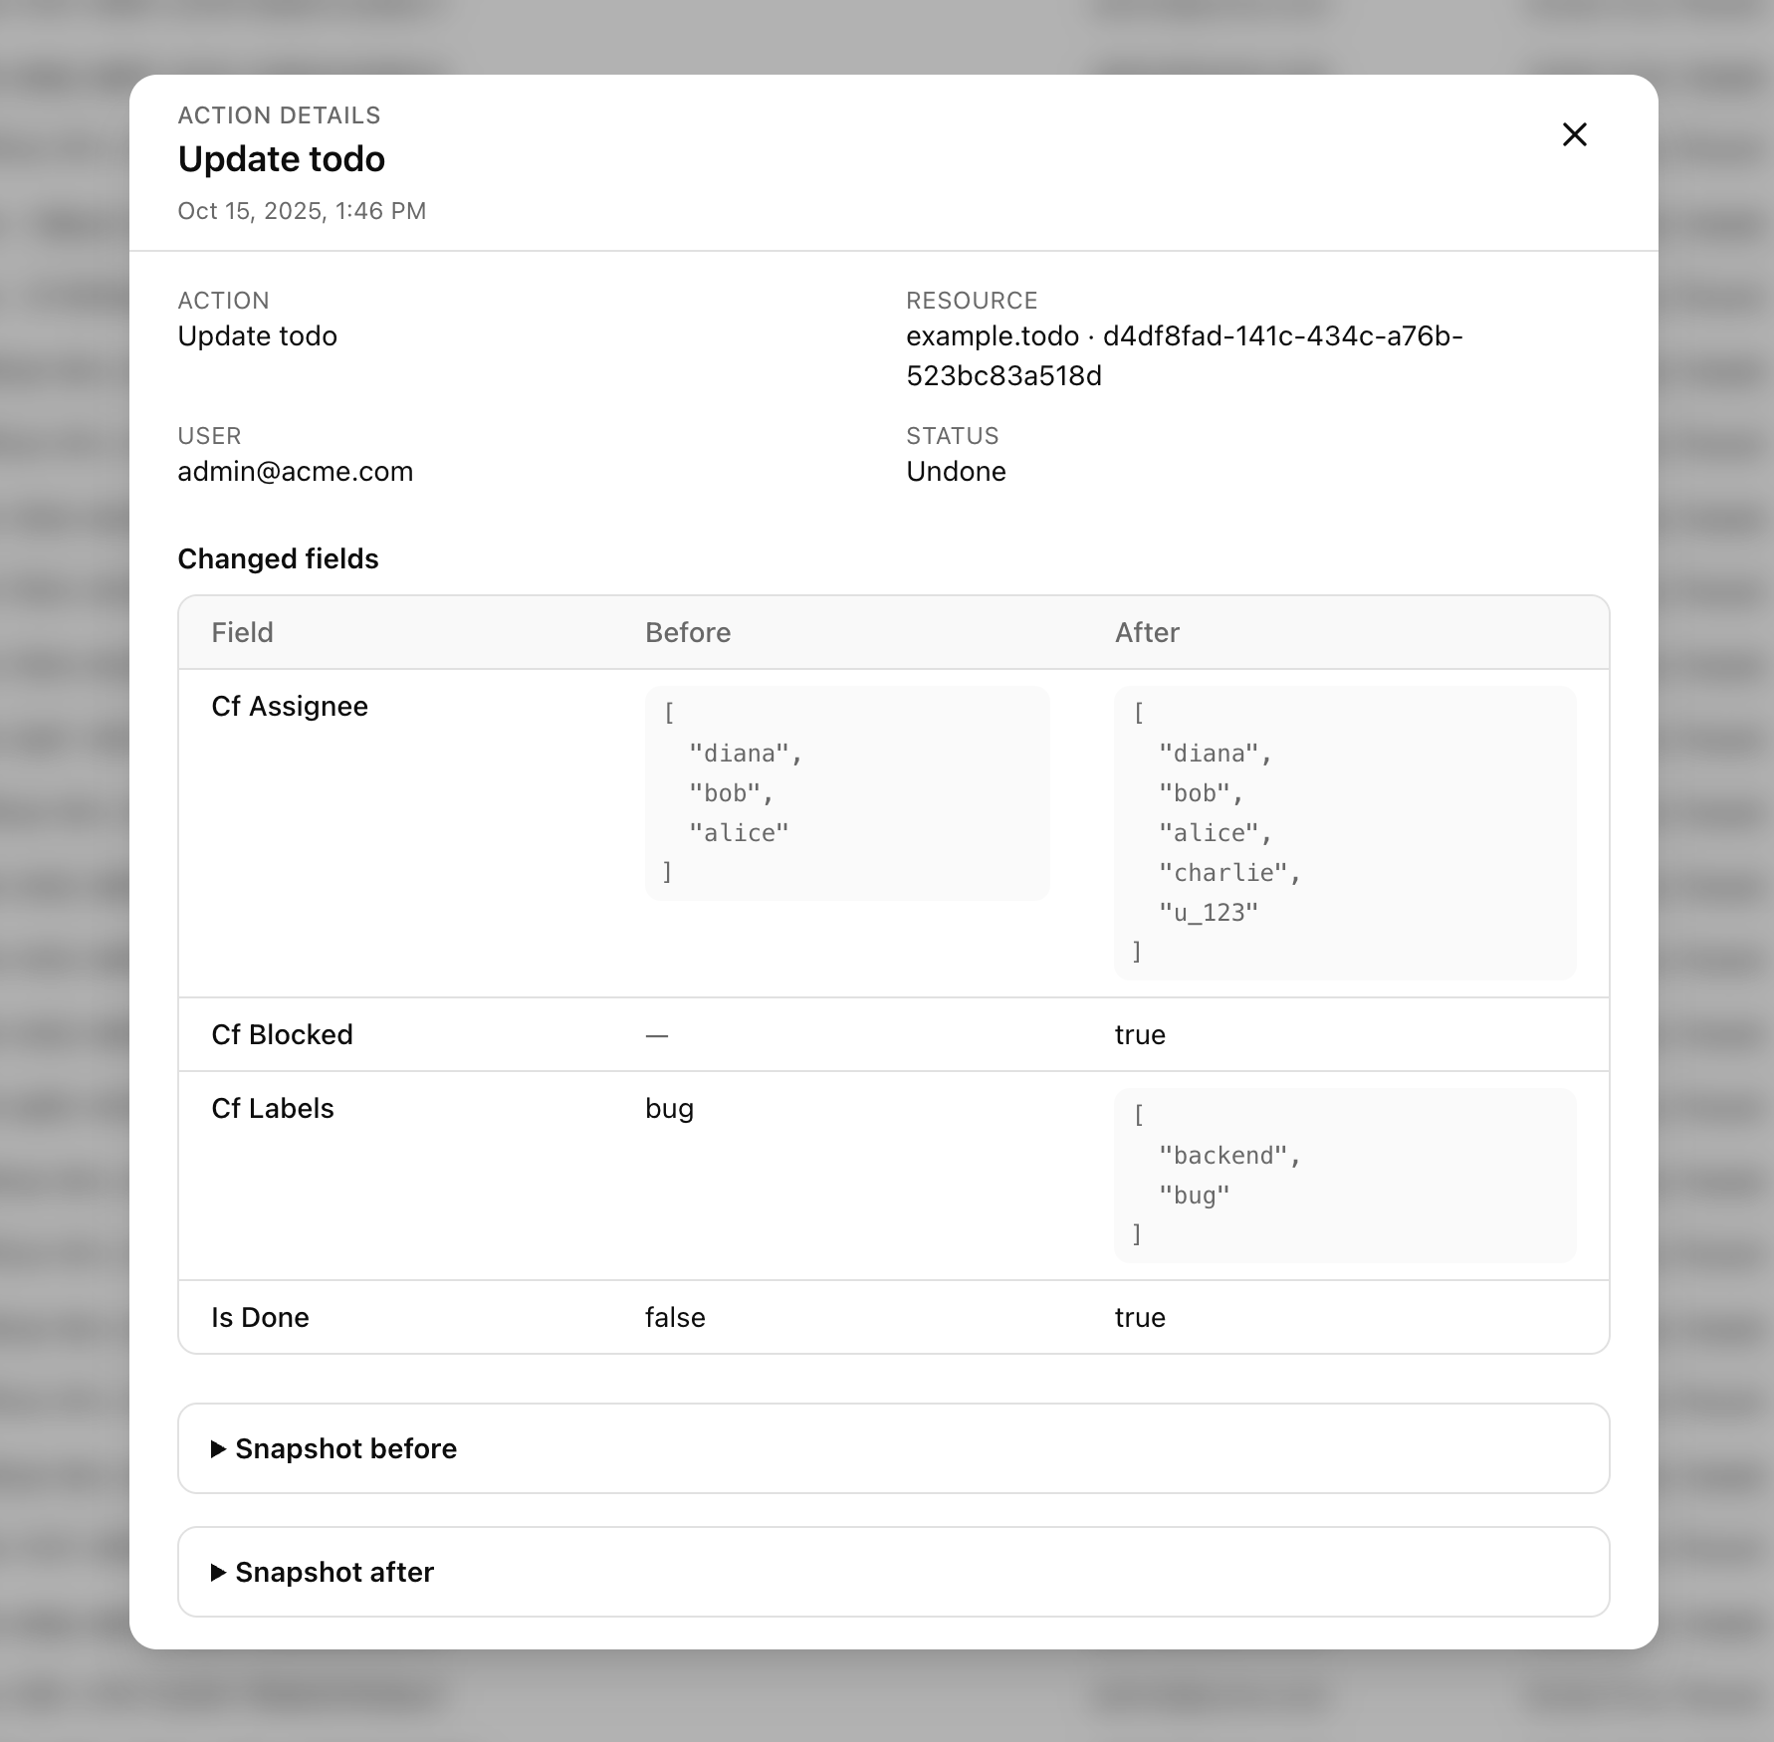This screenshot has width=1774, height=1742.
Task: Click the charlie assignee entry
Action: tap(1228, 871)
